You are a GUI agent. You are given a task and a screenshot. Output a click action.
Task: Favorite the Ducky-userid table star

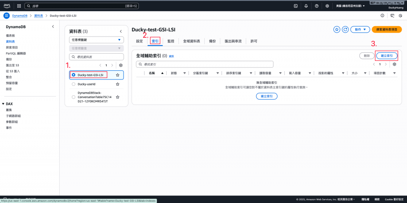tap(118, 84)
